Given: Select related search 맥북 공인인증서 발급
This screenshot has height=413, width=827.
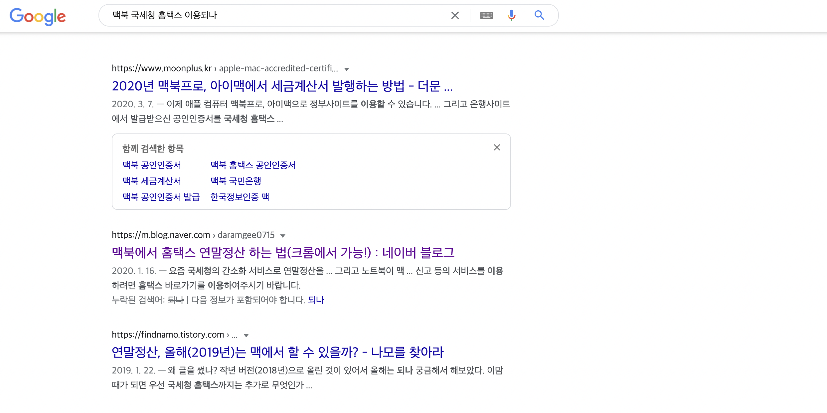Looking at the screenshot, I should (161, 197).
